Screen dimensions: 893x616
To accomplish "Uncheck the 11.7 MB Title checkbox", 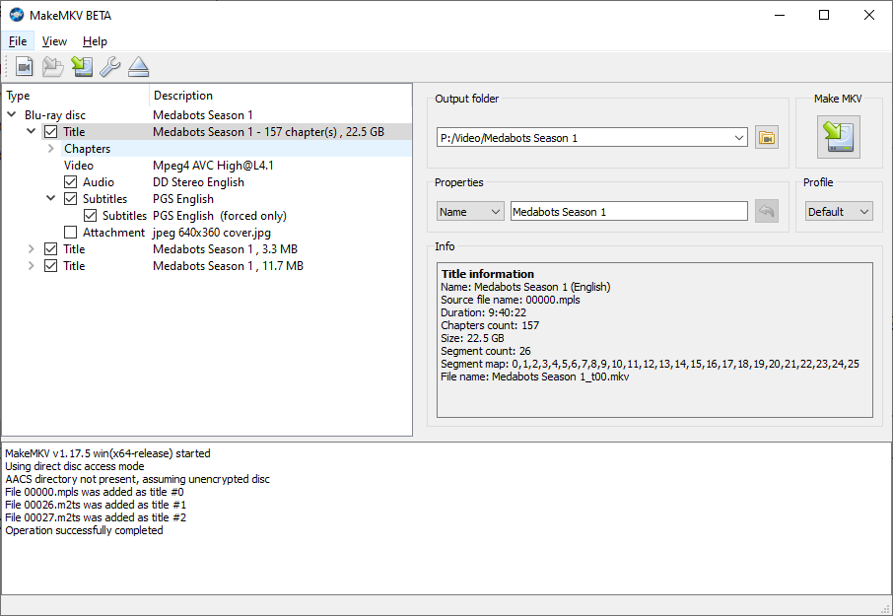I will 50,266.
